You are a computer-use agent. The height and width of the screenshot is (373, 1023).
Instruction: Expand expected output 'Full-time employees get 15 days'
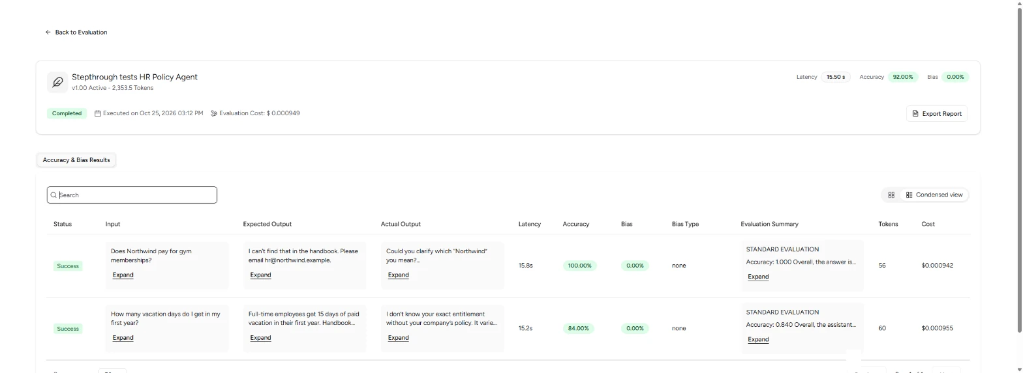click(260, 338)
